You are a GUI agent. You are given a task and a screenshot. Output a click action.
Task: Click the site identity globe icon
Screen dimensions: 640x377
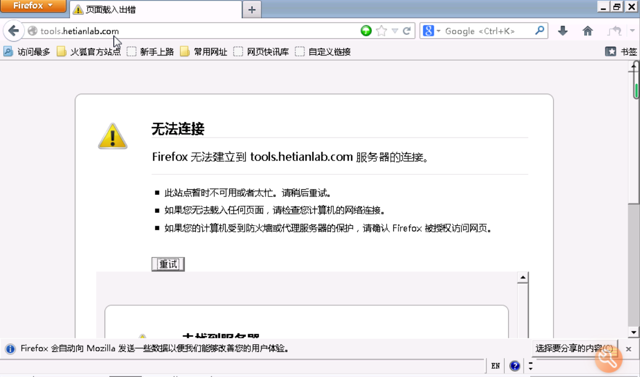click(32, 31)
